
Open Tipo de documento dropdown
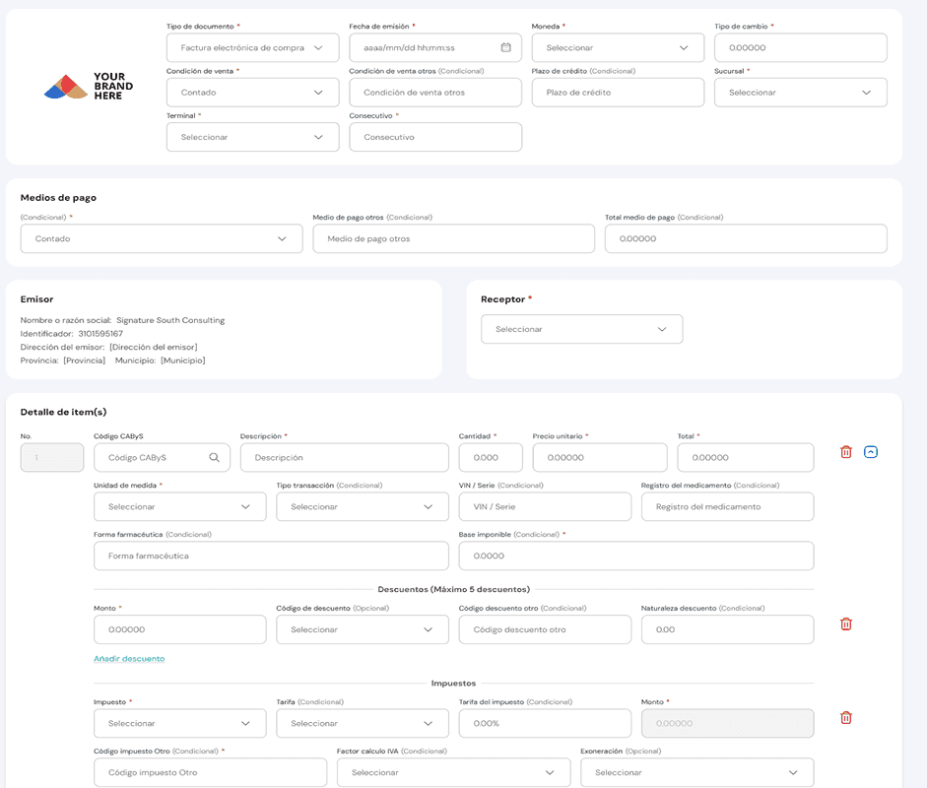253,48
